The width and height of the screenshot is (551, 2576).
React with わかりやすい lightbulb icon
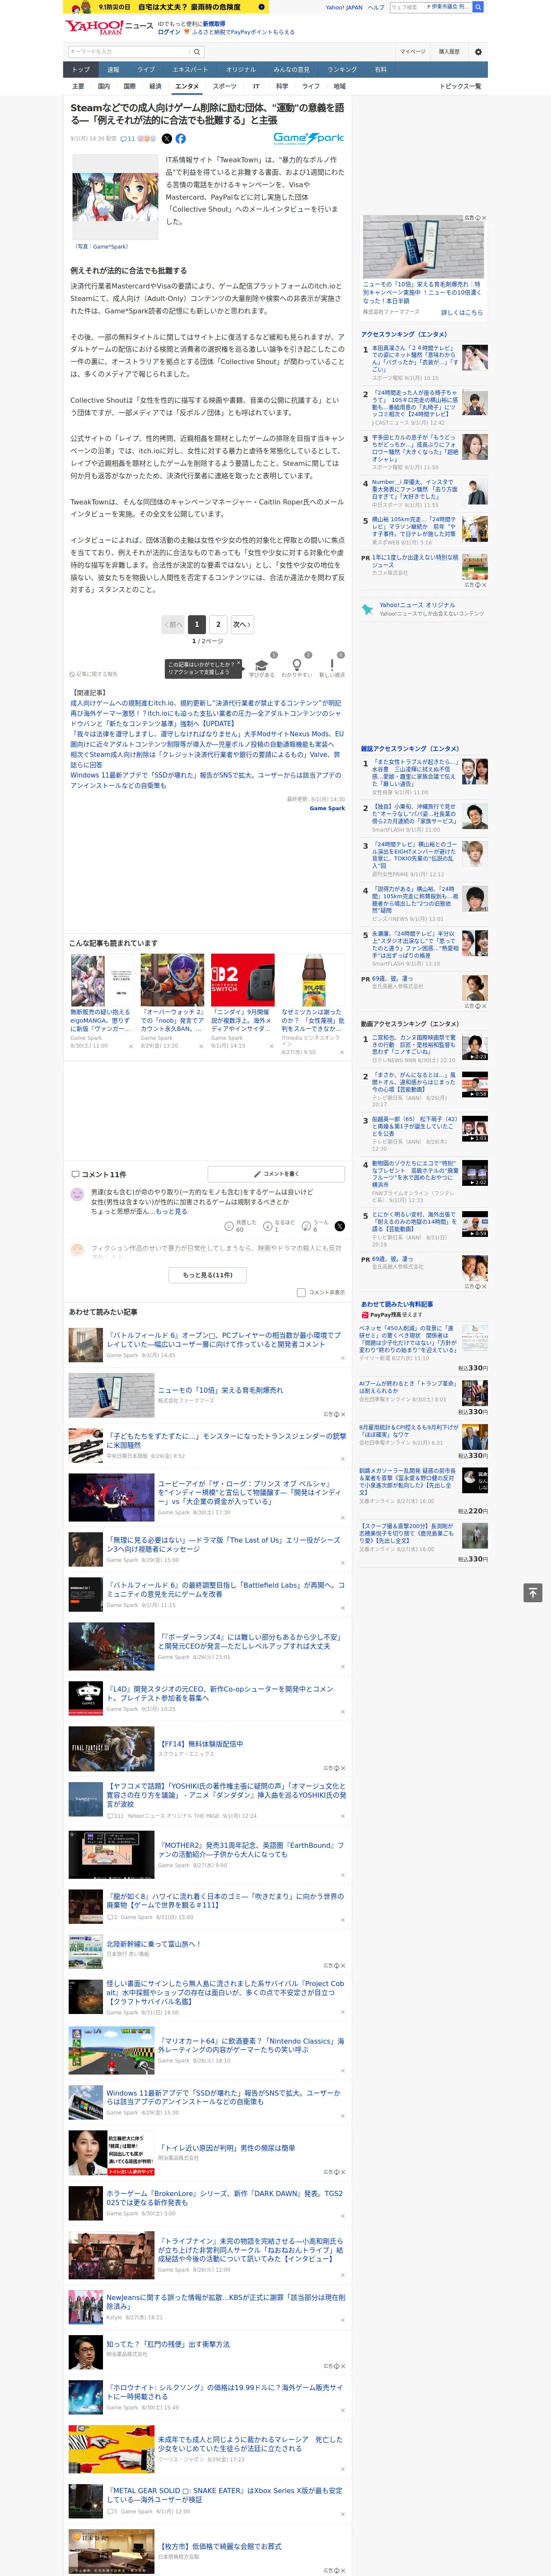click(x=296, y=666)
